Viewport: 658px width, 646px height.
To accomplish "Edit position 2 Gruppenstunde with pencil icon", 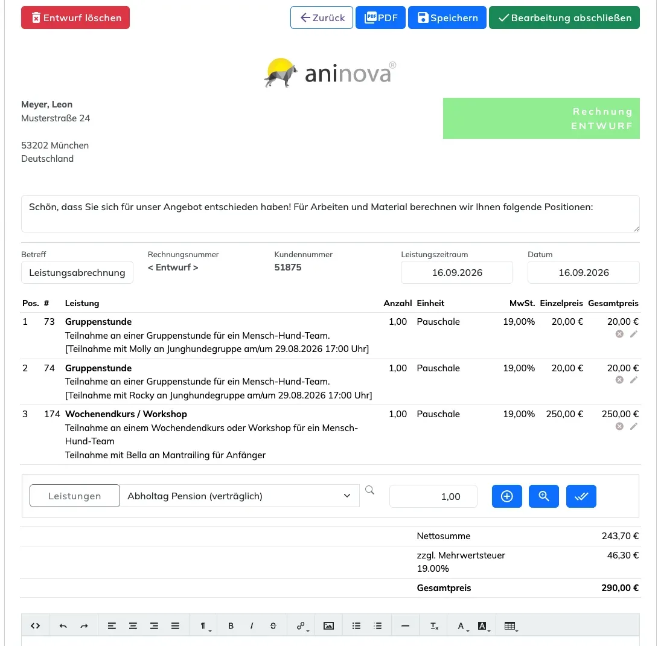I will click(634, 380).
